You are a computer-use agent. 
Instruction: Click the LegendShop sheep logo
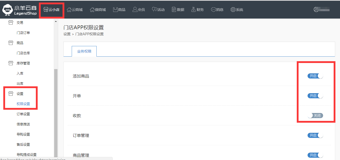(x=8, y=10)
